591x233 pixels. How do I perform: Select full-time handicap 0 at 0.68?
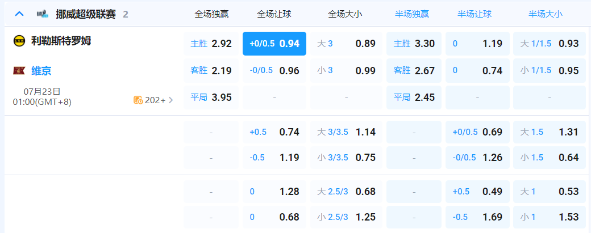274,217
